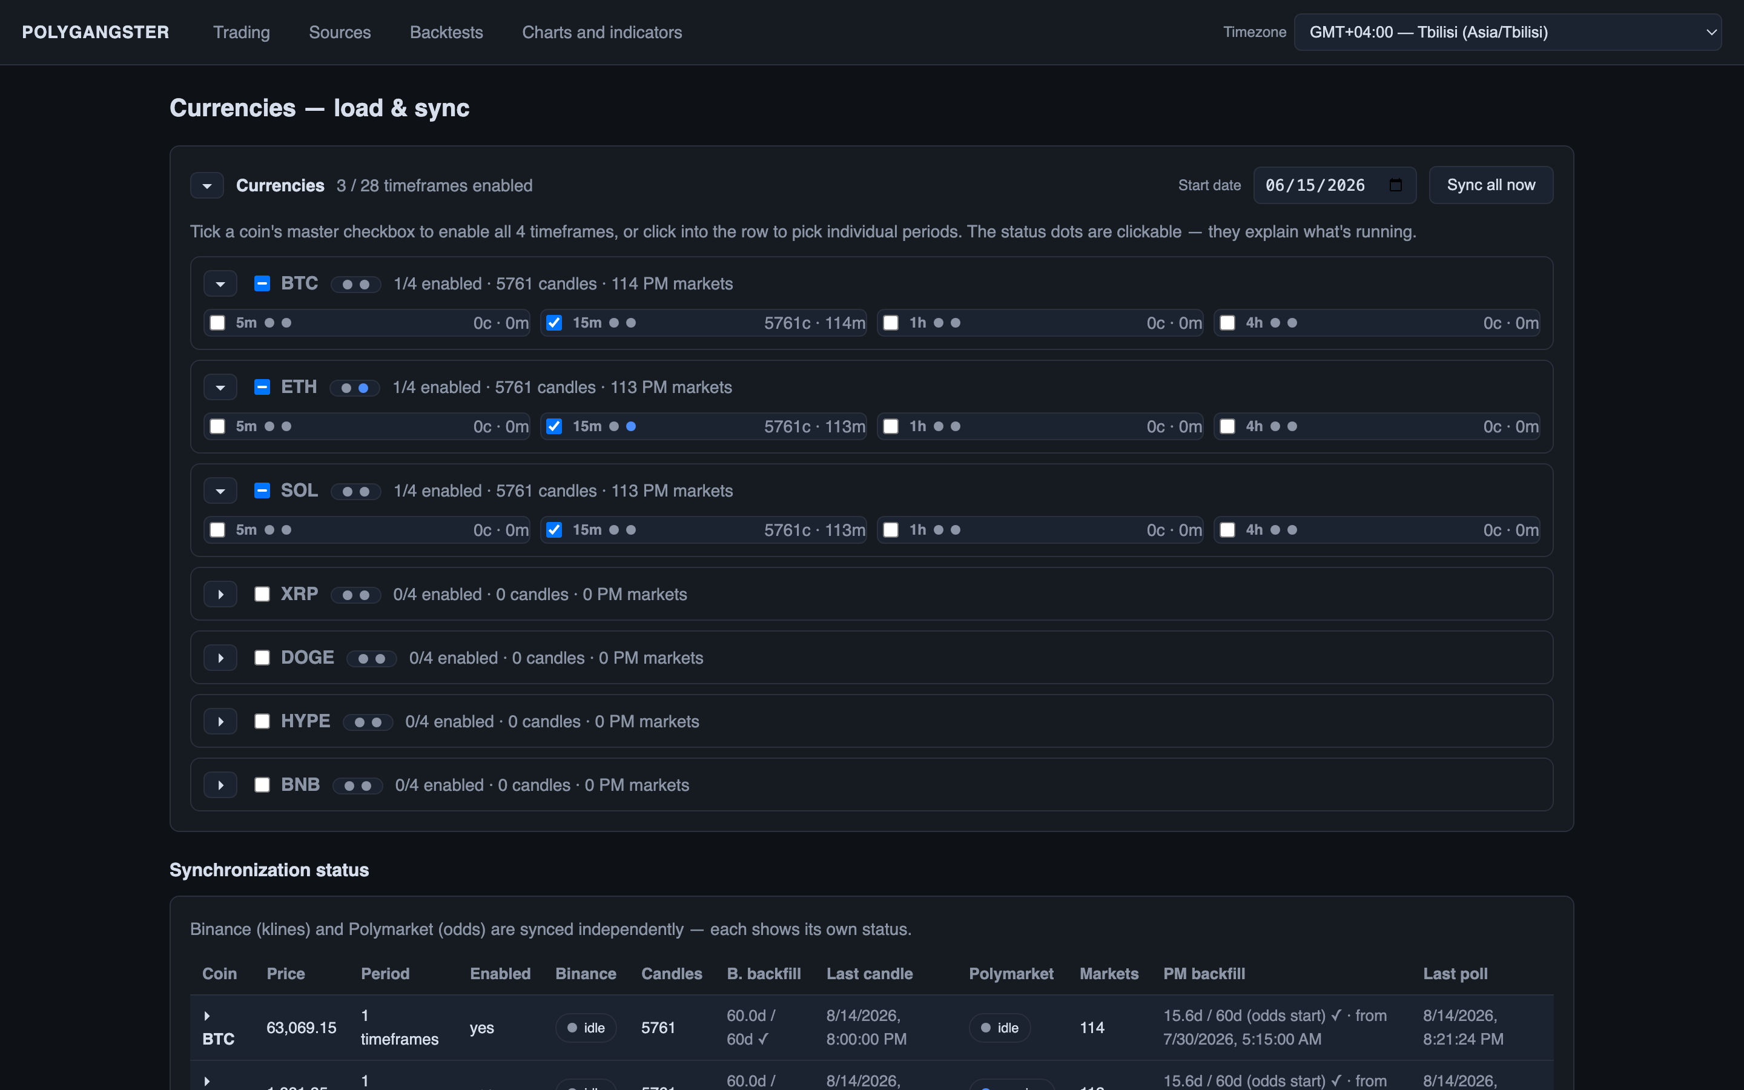This screenshot has width=1744, height=1090.
Task: Click BNB coin status dots pill
Action: (357, 785)
